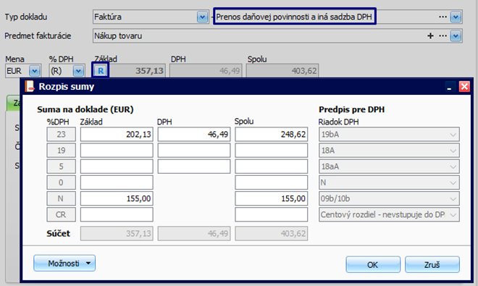Click the Základ field in N row
The image size is (478, 286).
(117, 199)
